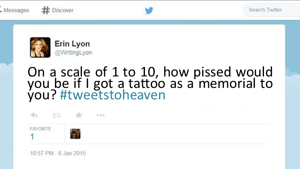Click the Twitter bird logo
The image size is (300, 169).
coord(149,10)
